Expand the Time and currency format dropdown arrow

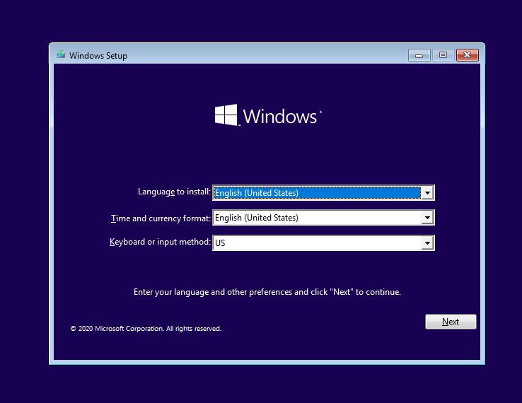(x=427, y=218)
